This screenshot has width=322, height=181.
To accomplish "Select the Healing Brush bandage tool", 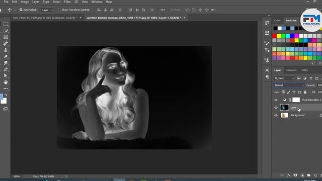I will click(x=6, y=44).
